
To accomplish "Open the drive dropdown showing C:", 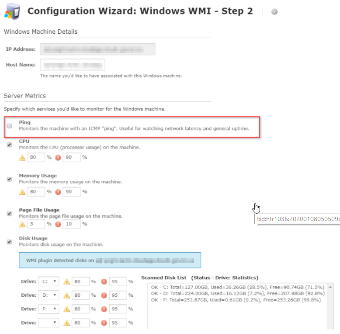I will [49, 281].
